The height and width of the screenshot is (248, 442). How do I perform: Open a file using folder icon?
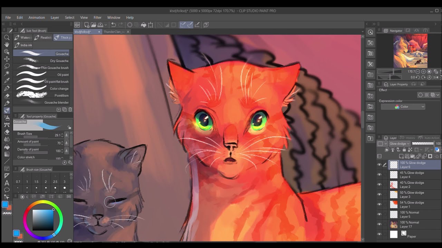(x=93, y=25)
